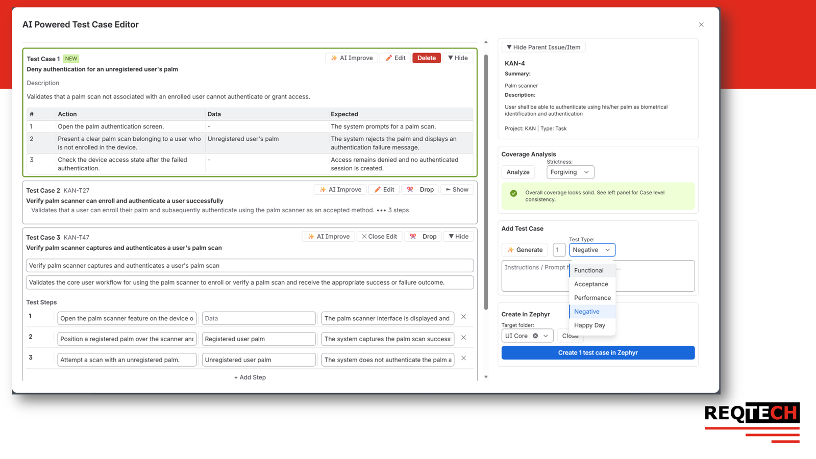Screen dimensions: 816x459
Task: Click the Registered user palm data field
Action: click(x=259, y=339)
